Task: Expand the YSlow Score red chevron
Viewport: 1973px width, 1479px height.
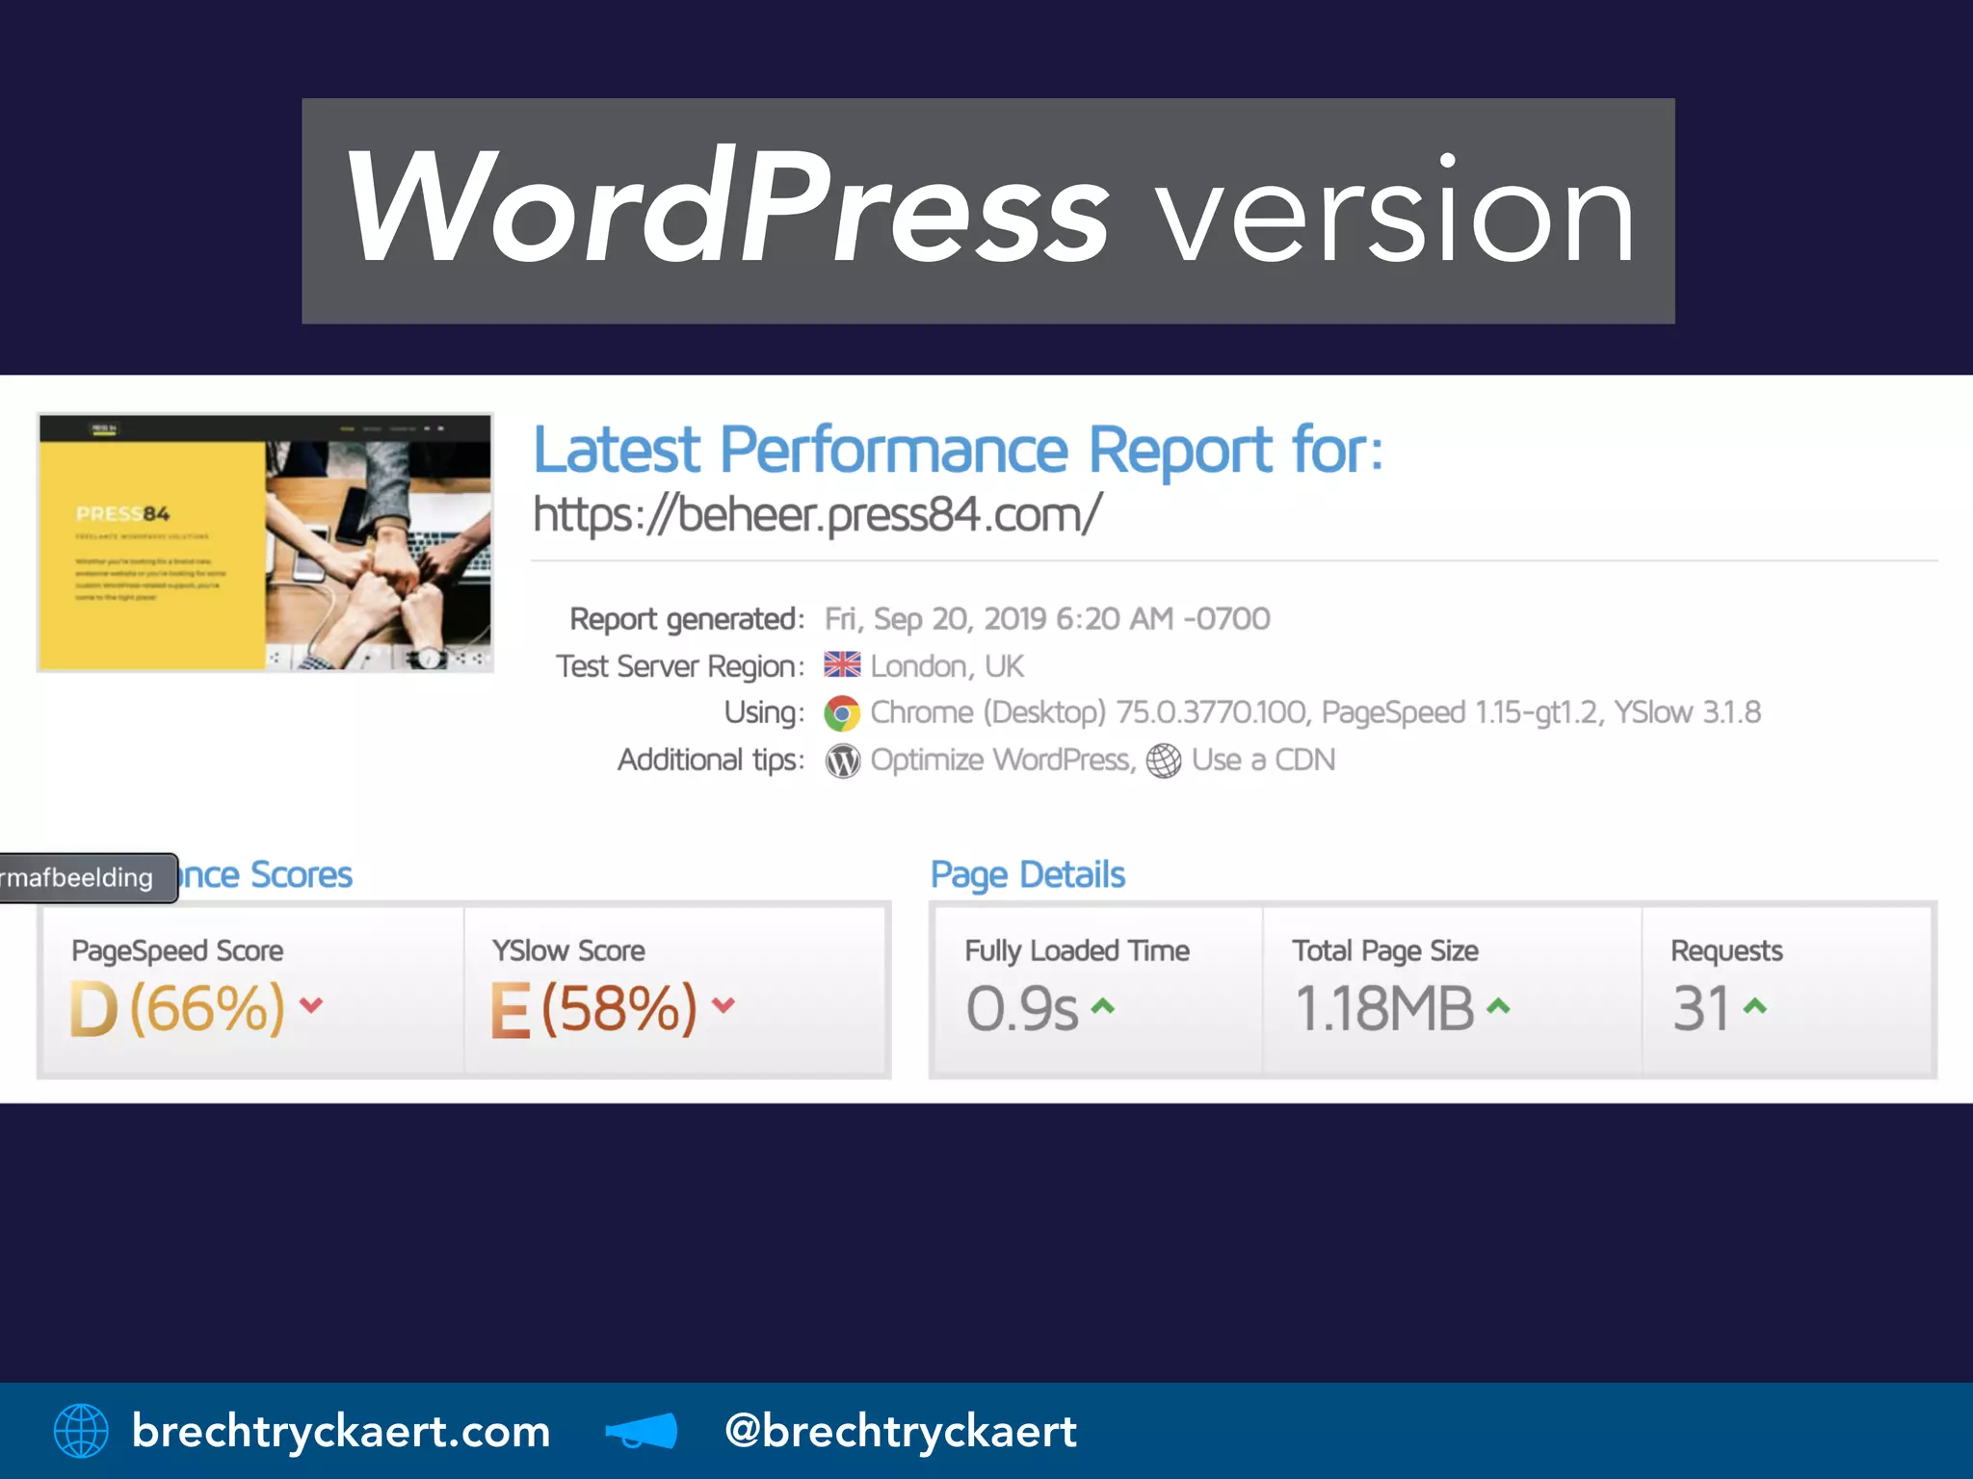Action: point(723,1005)
